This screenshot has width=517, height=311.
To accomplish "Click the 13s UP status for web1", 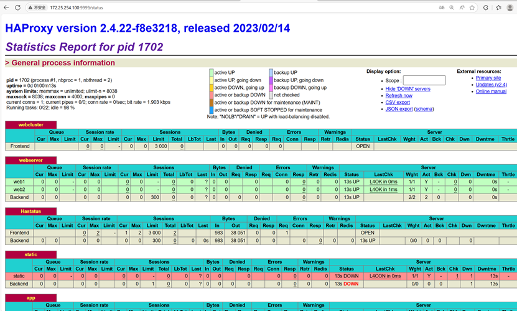I will coord(352,182).
